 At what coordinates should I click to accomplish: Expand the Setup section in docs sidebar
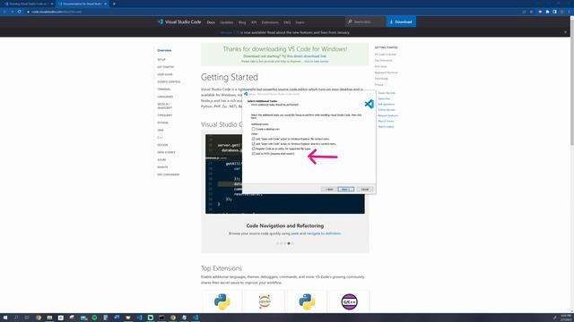[x=161, y=60]
